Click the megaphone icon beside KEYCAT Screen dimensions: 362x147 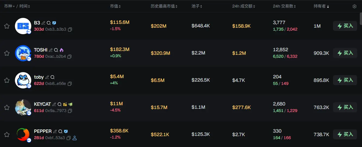(x=70, y=104)
